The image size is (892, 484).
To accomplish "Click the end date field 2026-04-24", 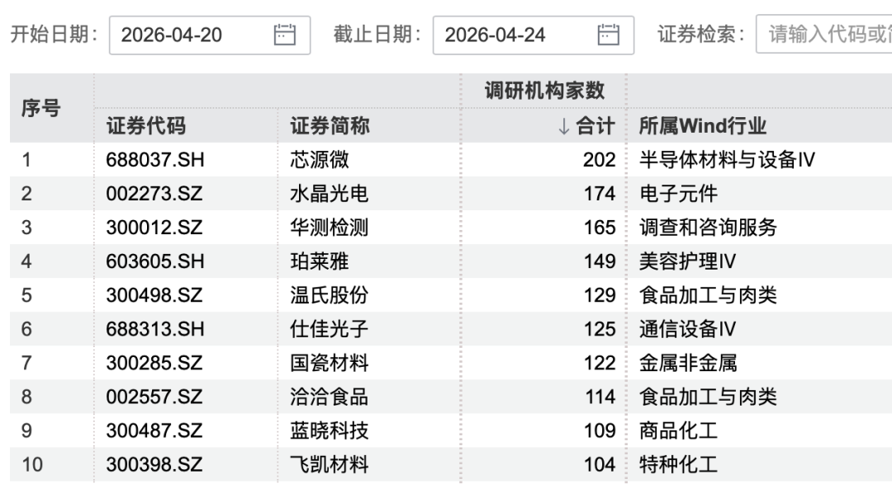I will 534,35.
